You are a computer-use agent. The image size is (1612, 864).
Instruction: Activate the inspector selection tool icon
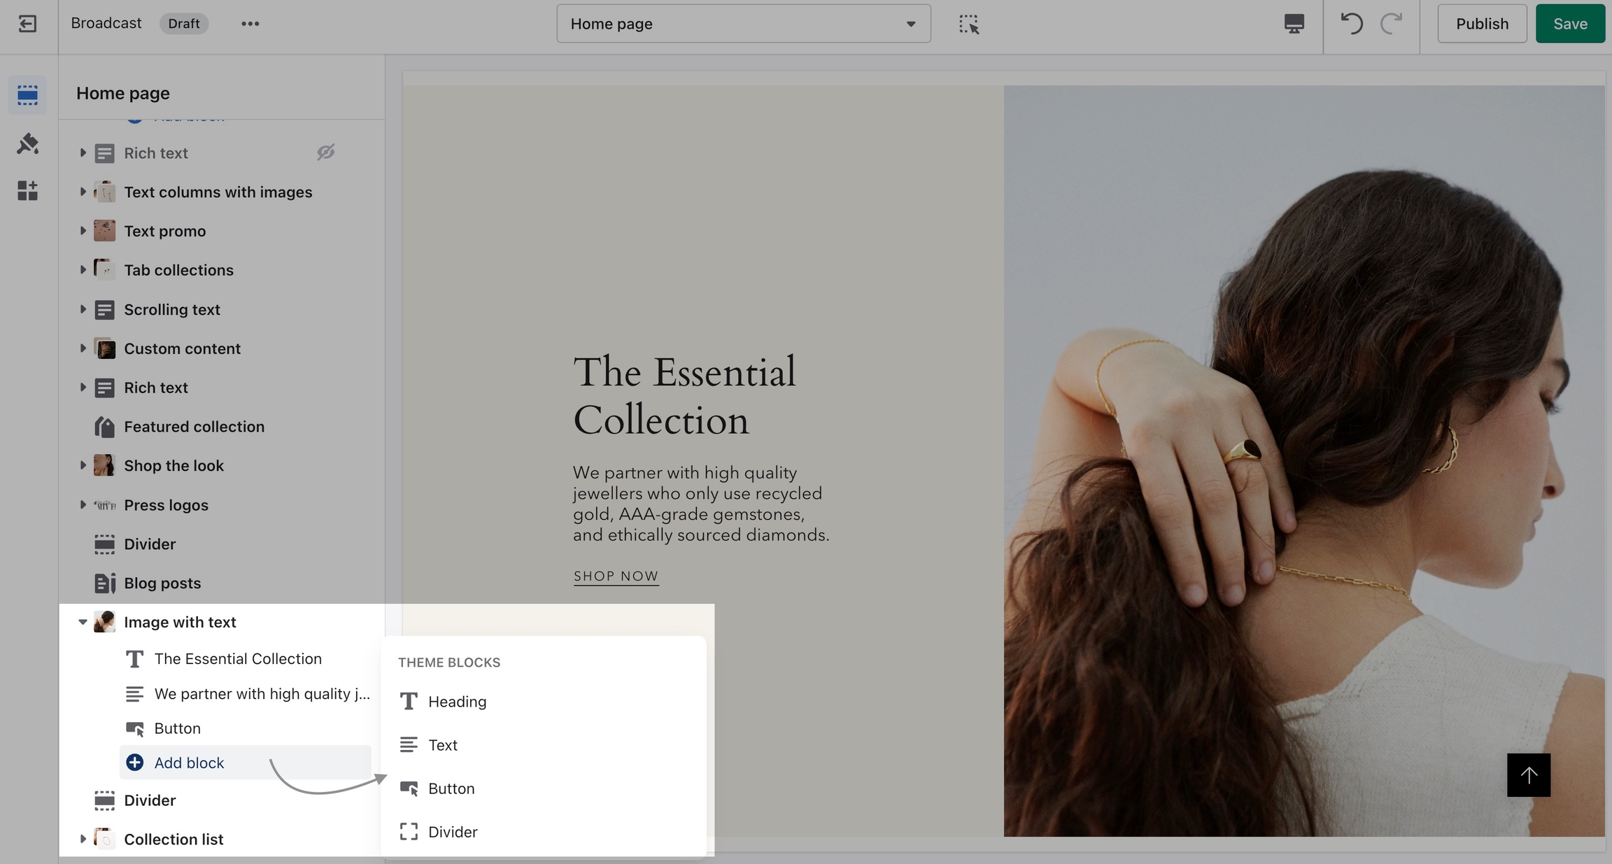tap(968, 24)
